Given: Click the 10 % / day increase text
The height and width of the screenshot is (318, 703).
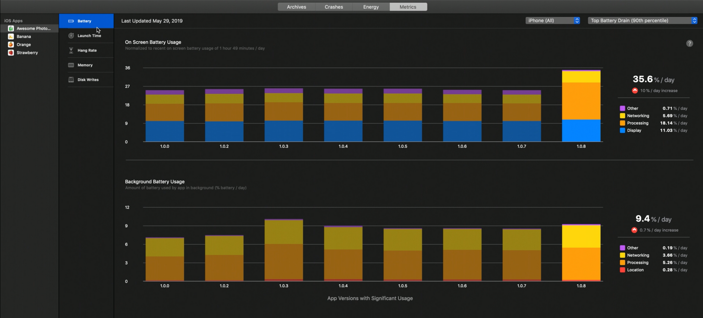Looking at the screenshot, I should [x=659, y=91].
